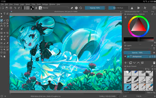Image resolution: width=156 pixels, height=98 pixels.
Task: Expand the add layer type arrow
Action: point(128,63)
